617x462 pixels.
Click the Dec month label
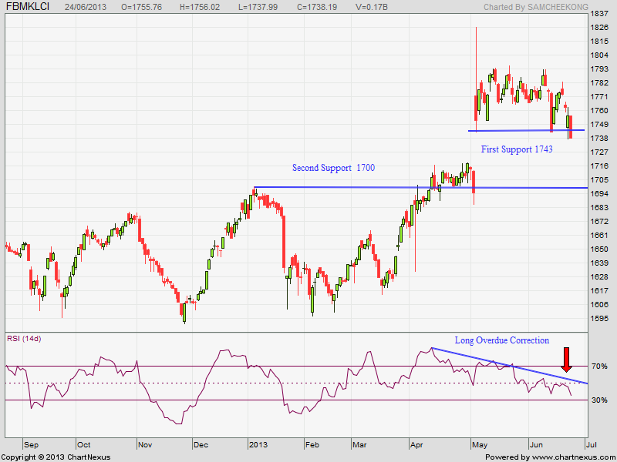click(x=201, y=445)
